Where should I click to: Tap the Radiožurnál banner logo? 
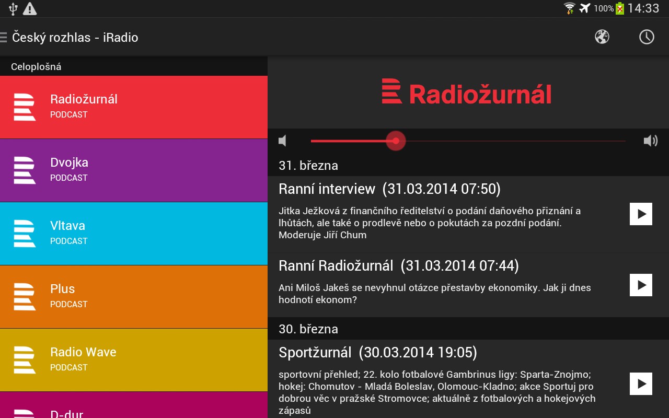coord(467,92)
